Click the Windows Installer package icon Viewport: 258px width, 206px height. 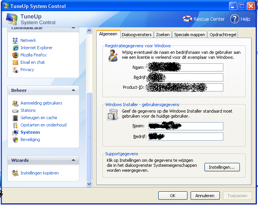point(113,114)
